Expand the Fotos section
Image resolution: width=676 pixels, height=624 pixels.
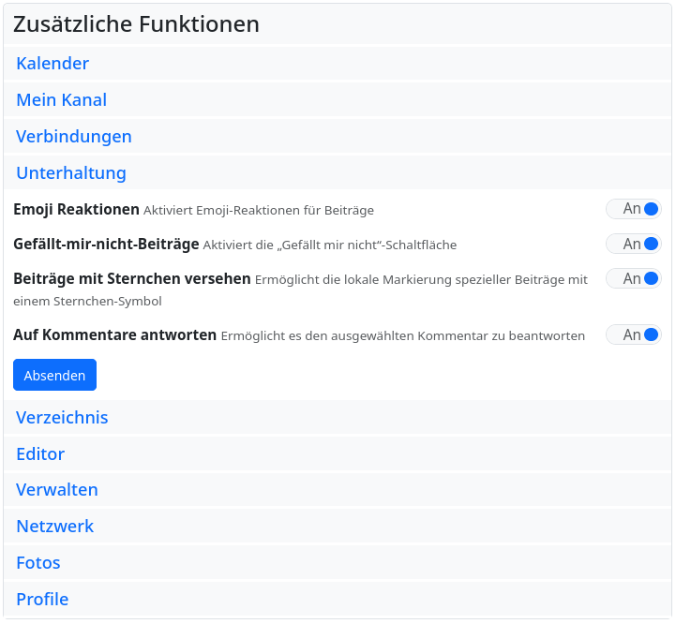[x=38, y=563]
